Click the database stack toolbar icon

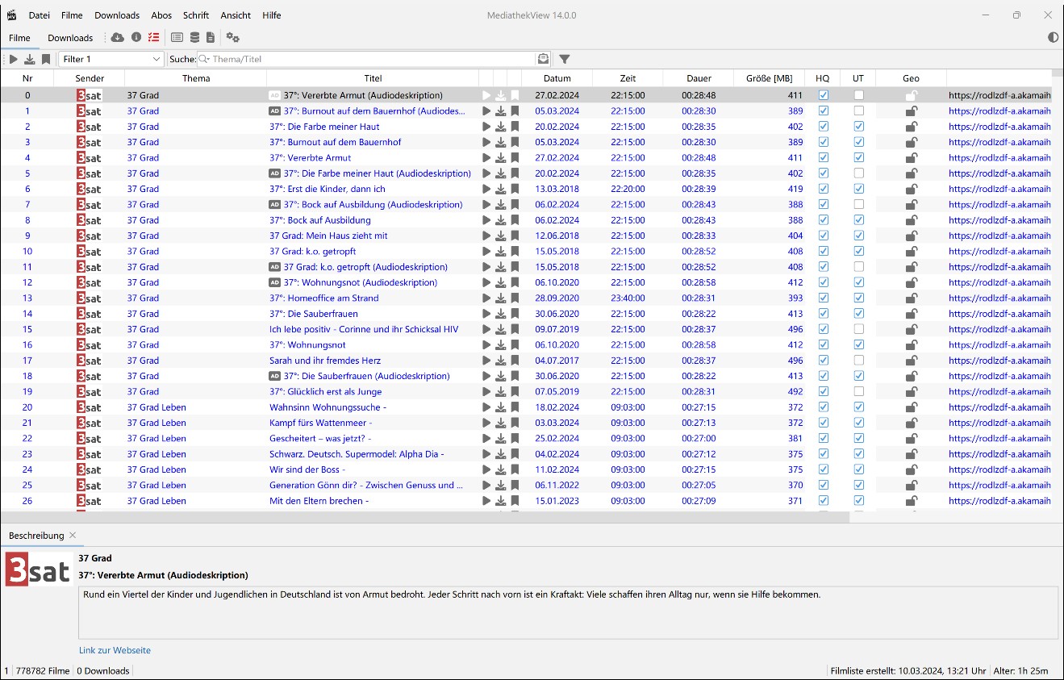point(194,37)
